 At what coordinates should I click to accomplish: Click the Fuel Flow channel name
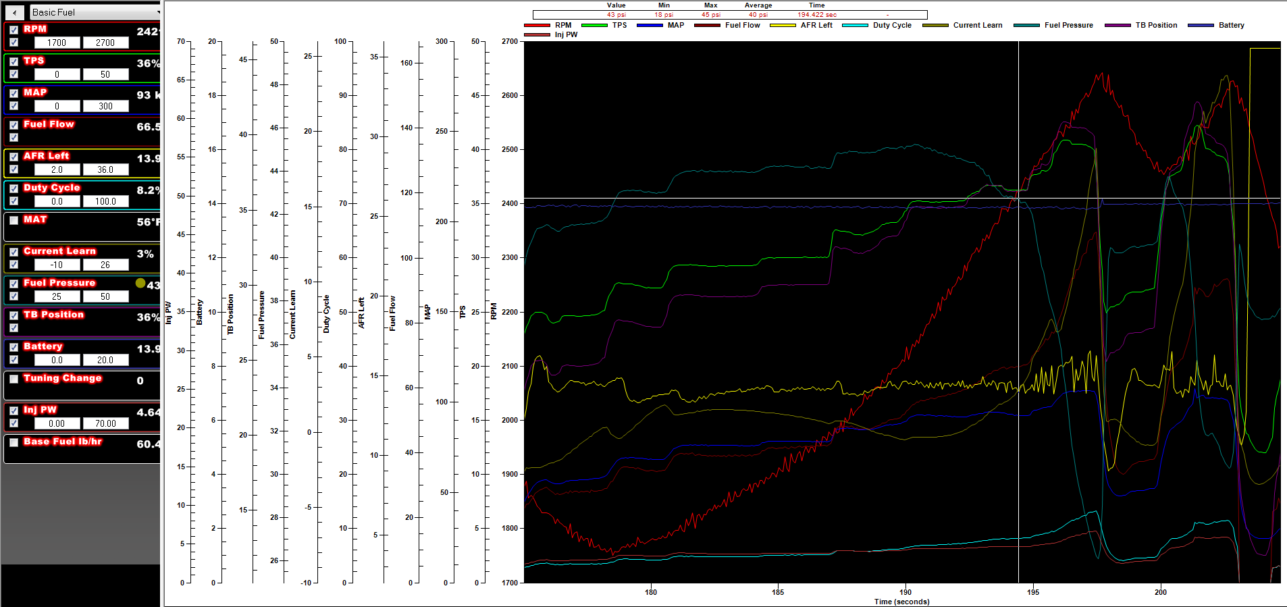pos(49,124)
